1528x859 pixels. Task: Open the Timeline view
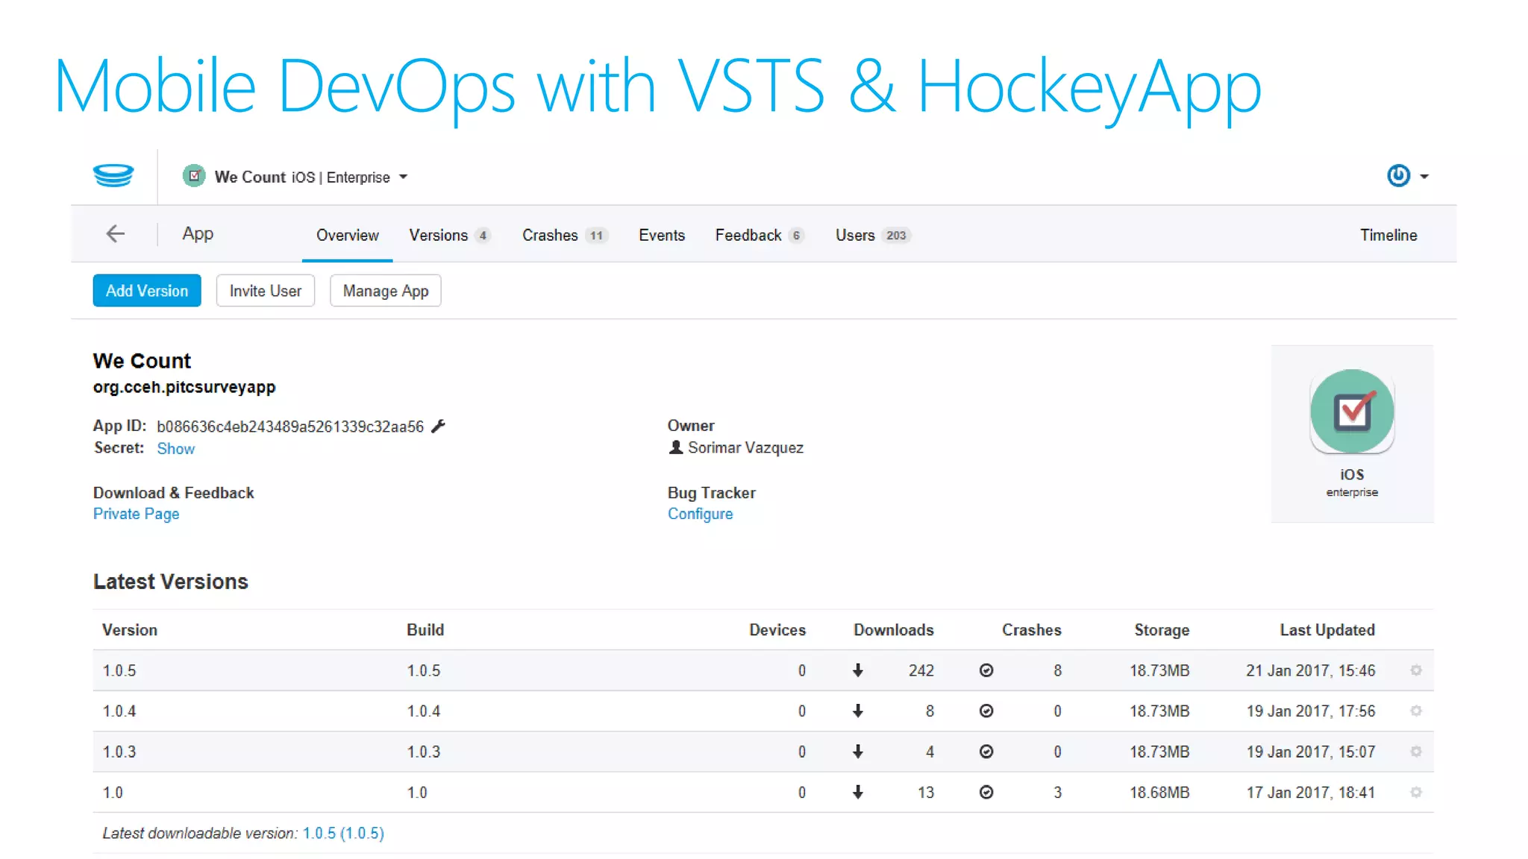point(1388,235)
